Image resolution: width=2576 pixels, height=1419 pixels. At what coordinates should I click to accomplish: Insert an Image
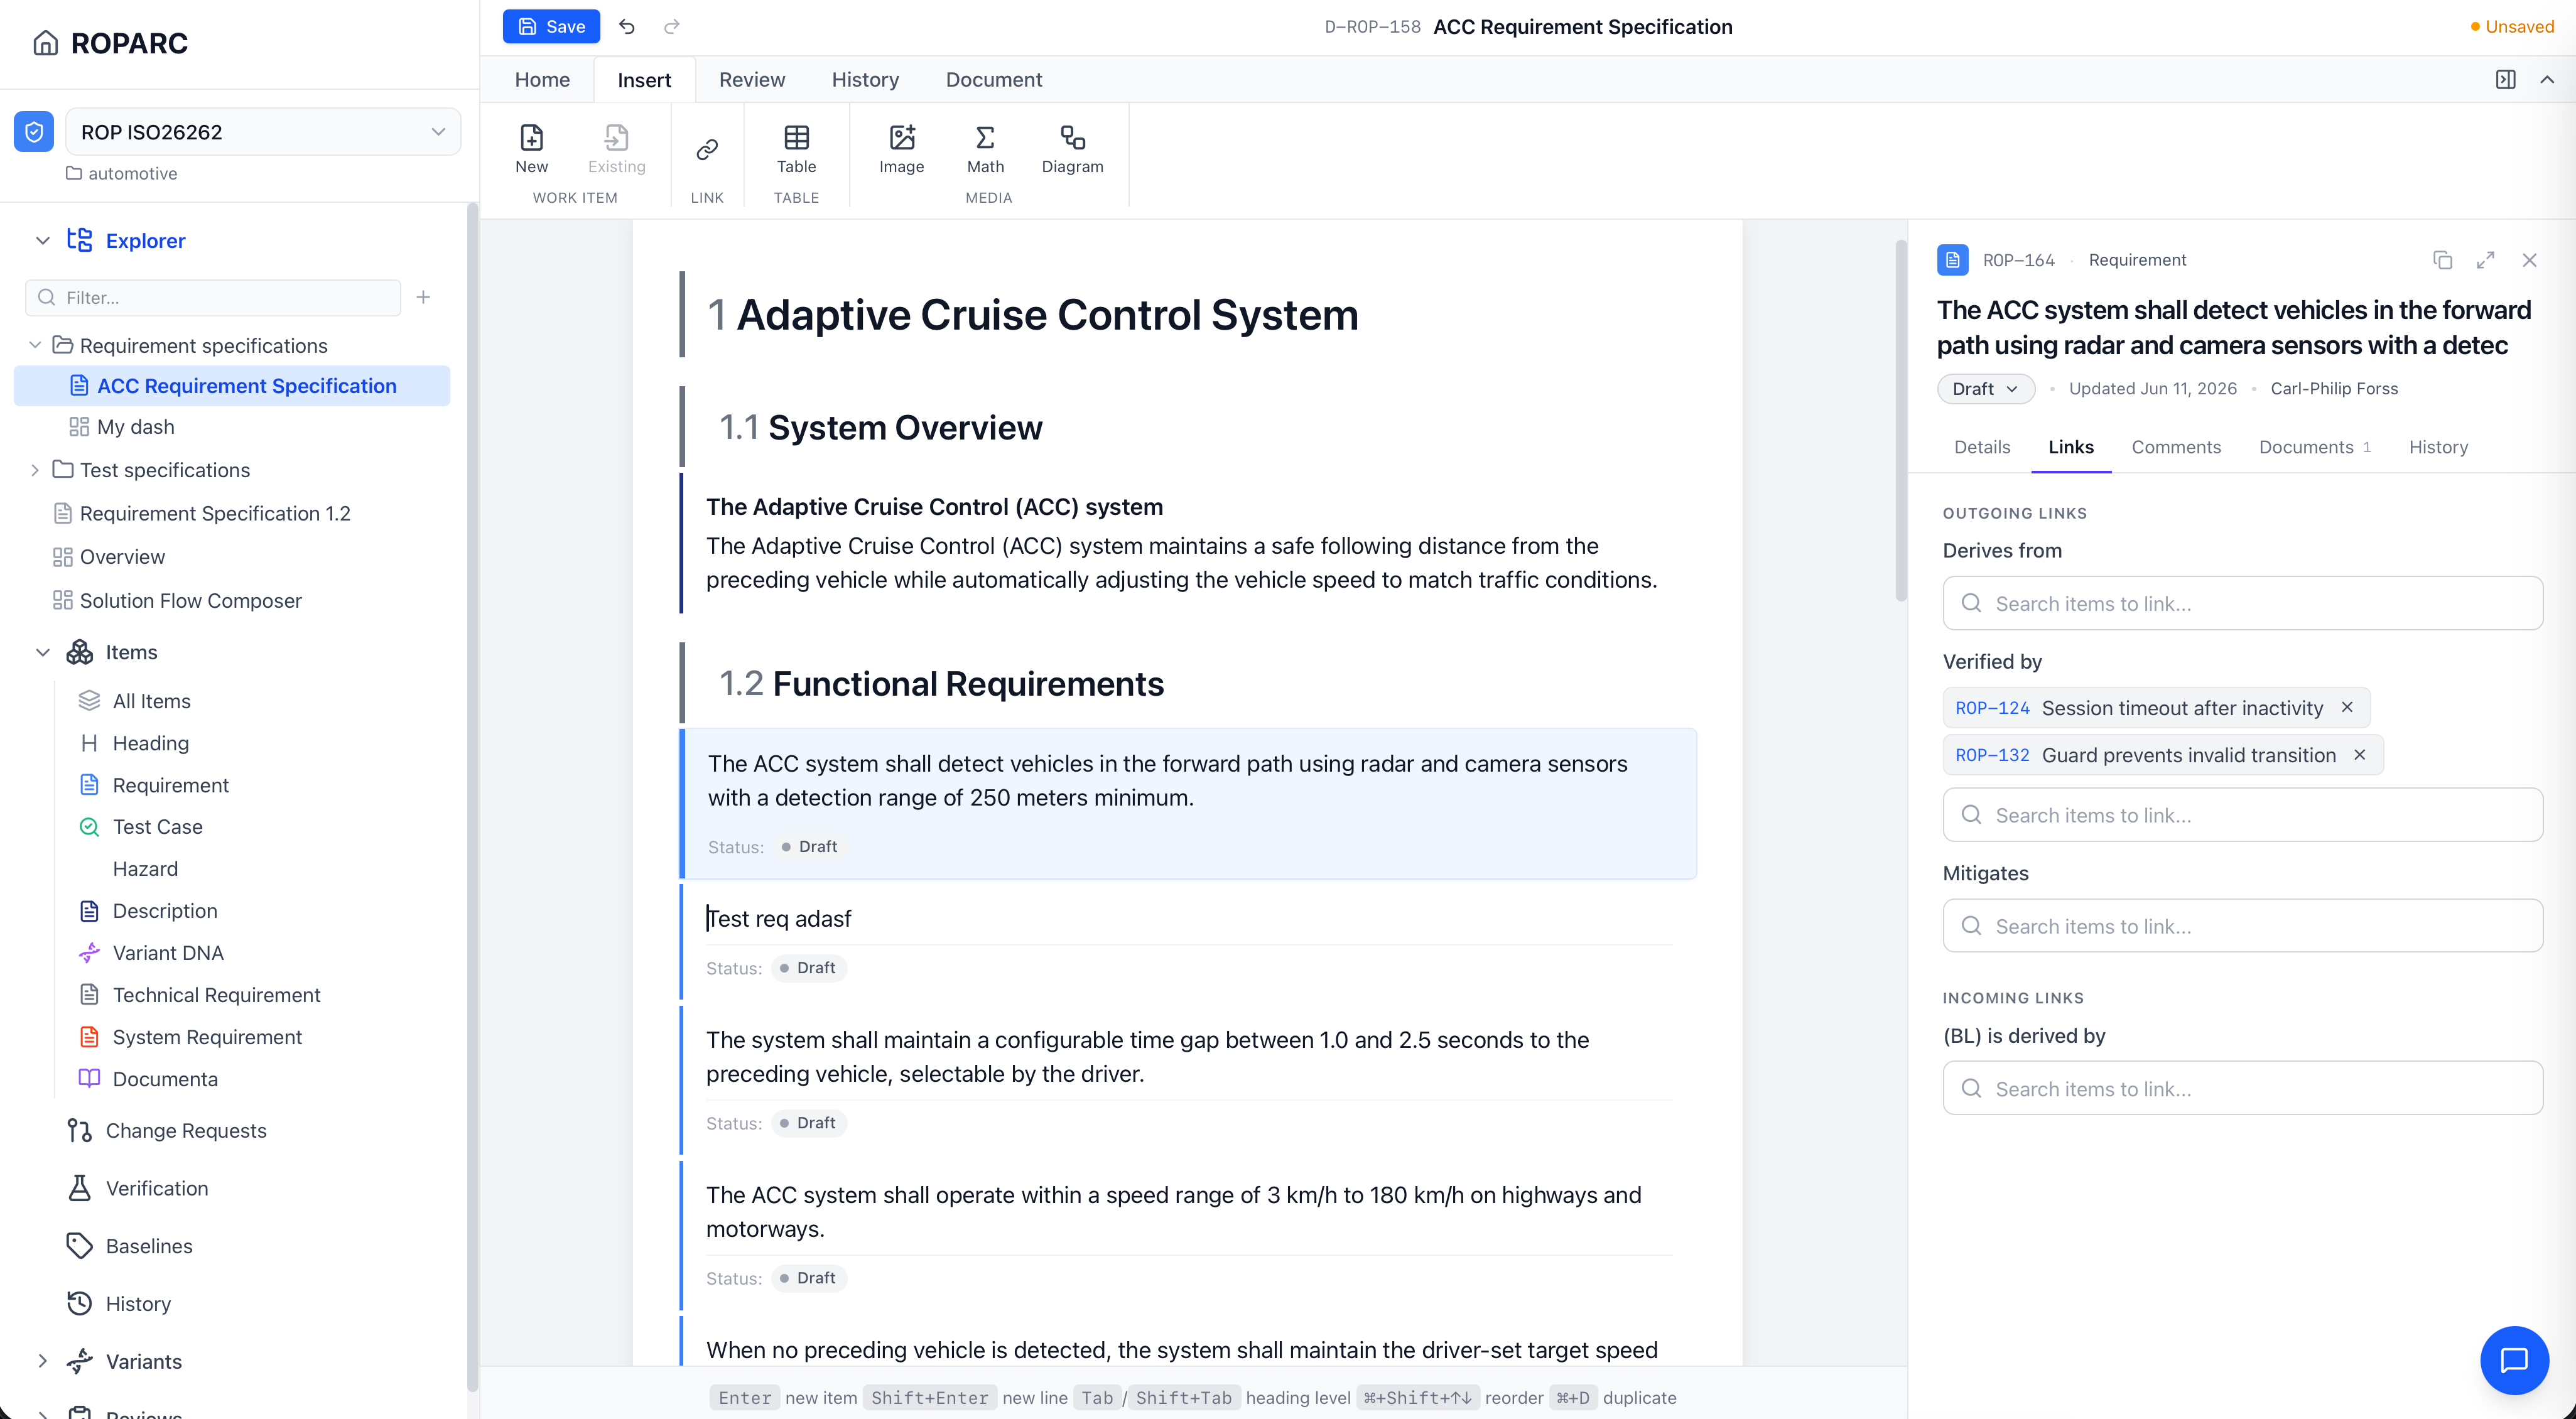[901, 149]
